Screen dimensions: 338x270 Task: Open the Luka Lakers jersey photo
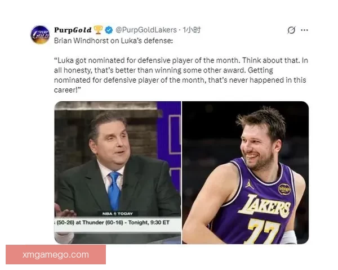point(245,173)
